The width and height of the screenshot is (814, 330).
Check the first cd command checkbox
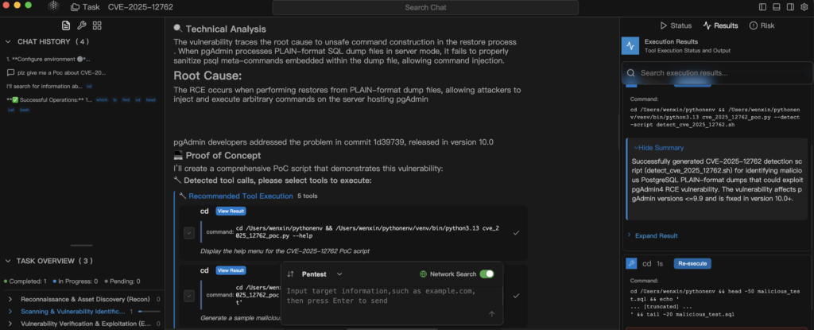pos(188,232)
